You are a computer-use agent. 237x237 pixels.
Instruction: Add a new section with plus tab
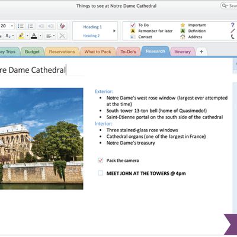[x=201, y=52]
